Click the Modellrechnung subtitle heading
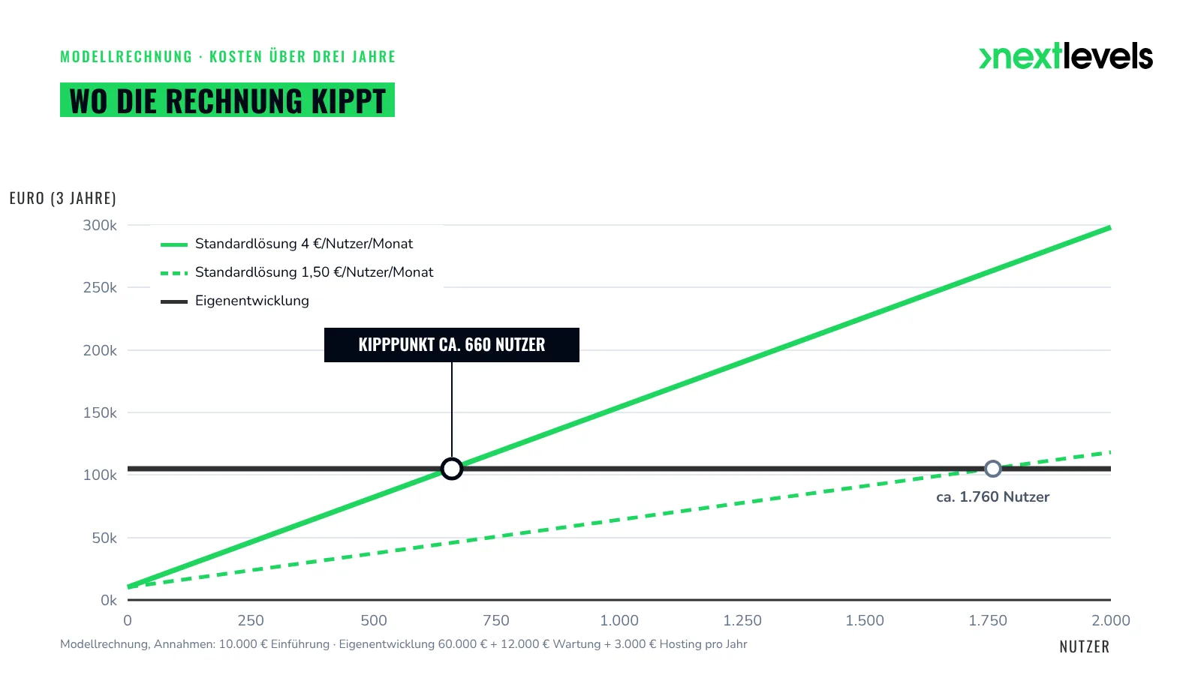This screenshot has width=1201, height=675. pos(227,57)
